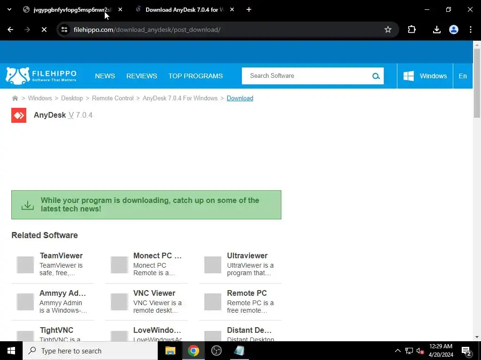The height and width of the screenshot is (360, 481).
Task: Bookmark this page with the star
Action: click(x=388, y=30)
